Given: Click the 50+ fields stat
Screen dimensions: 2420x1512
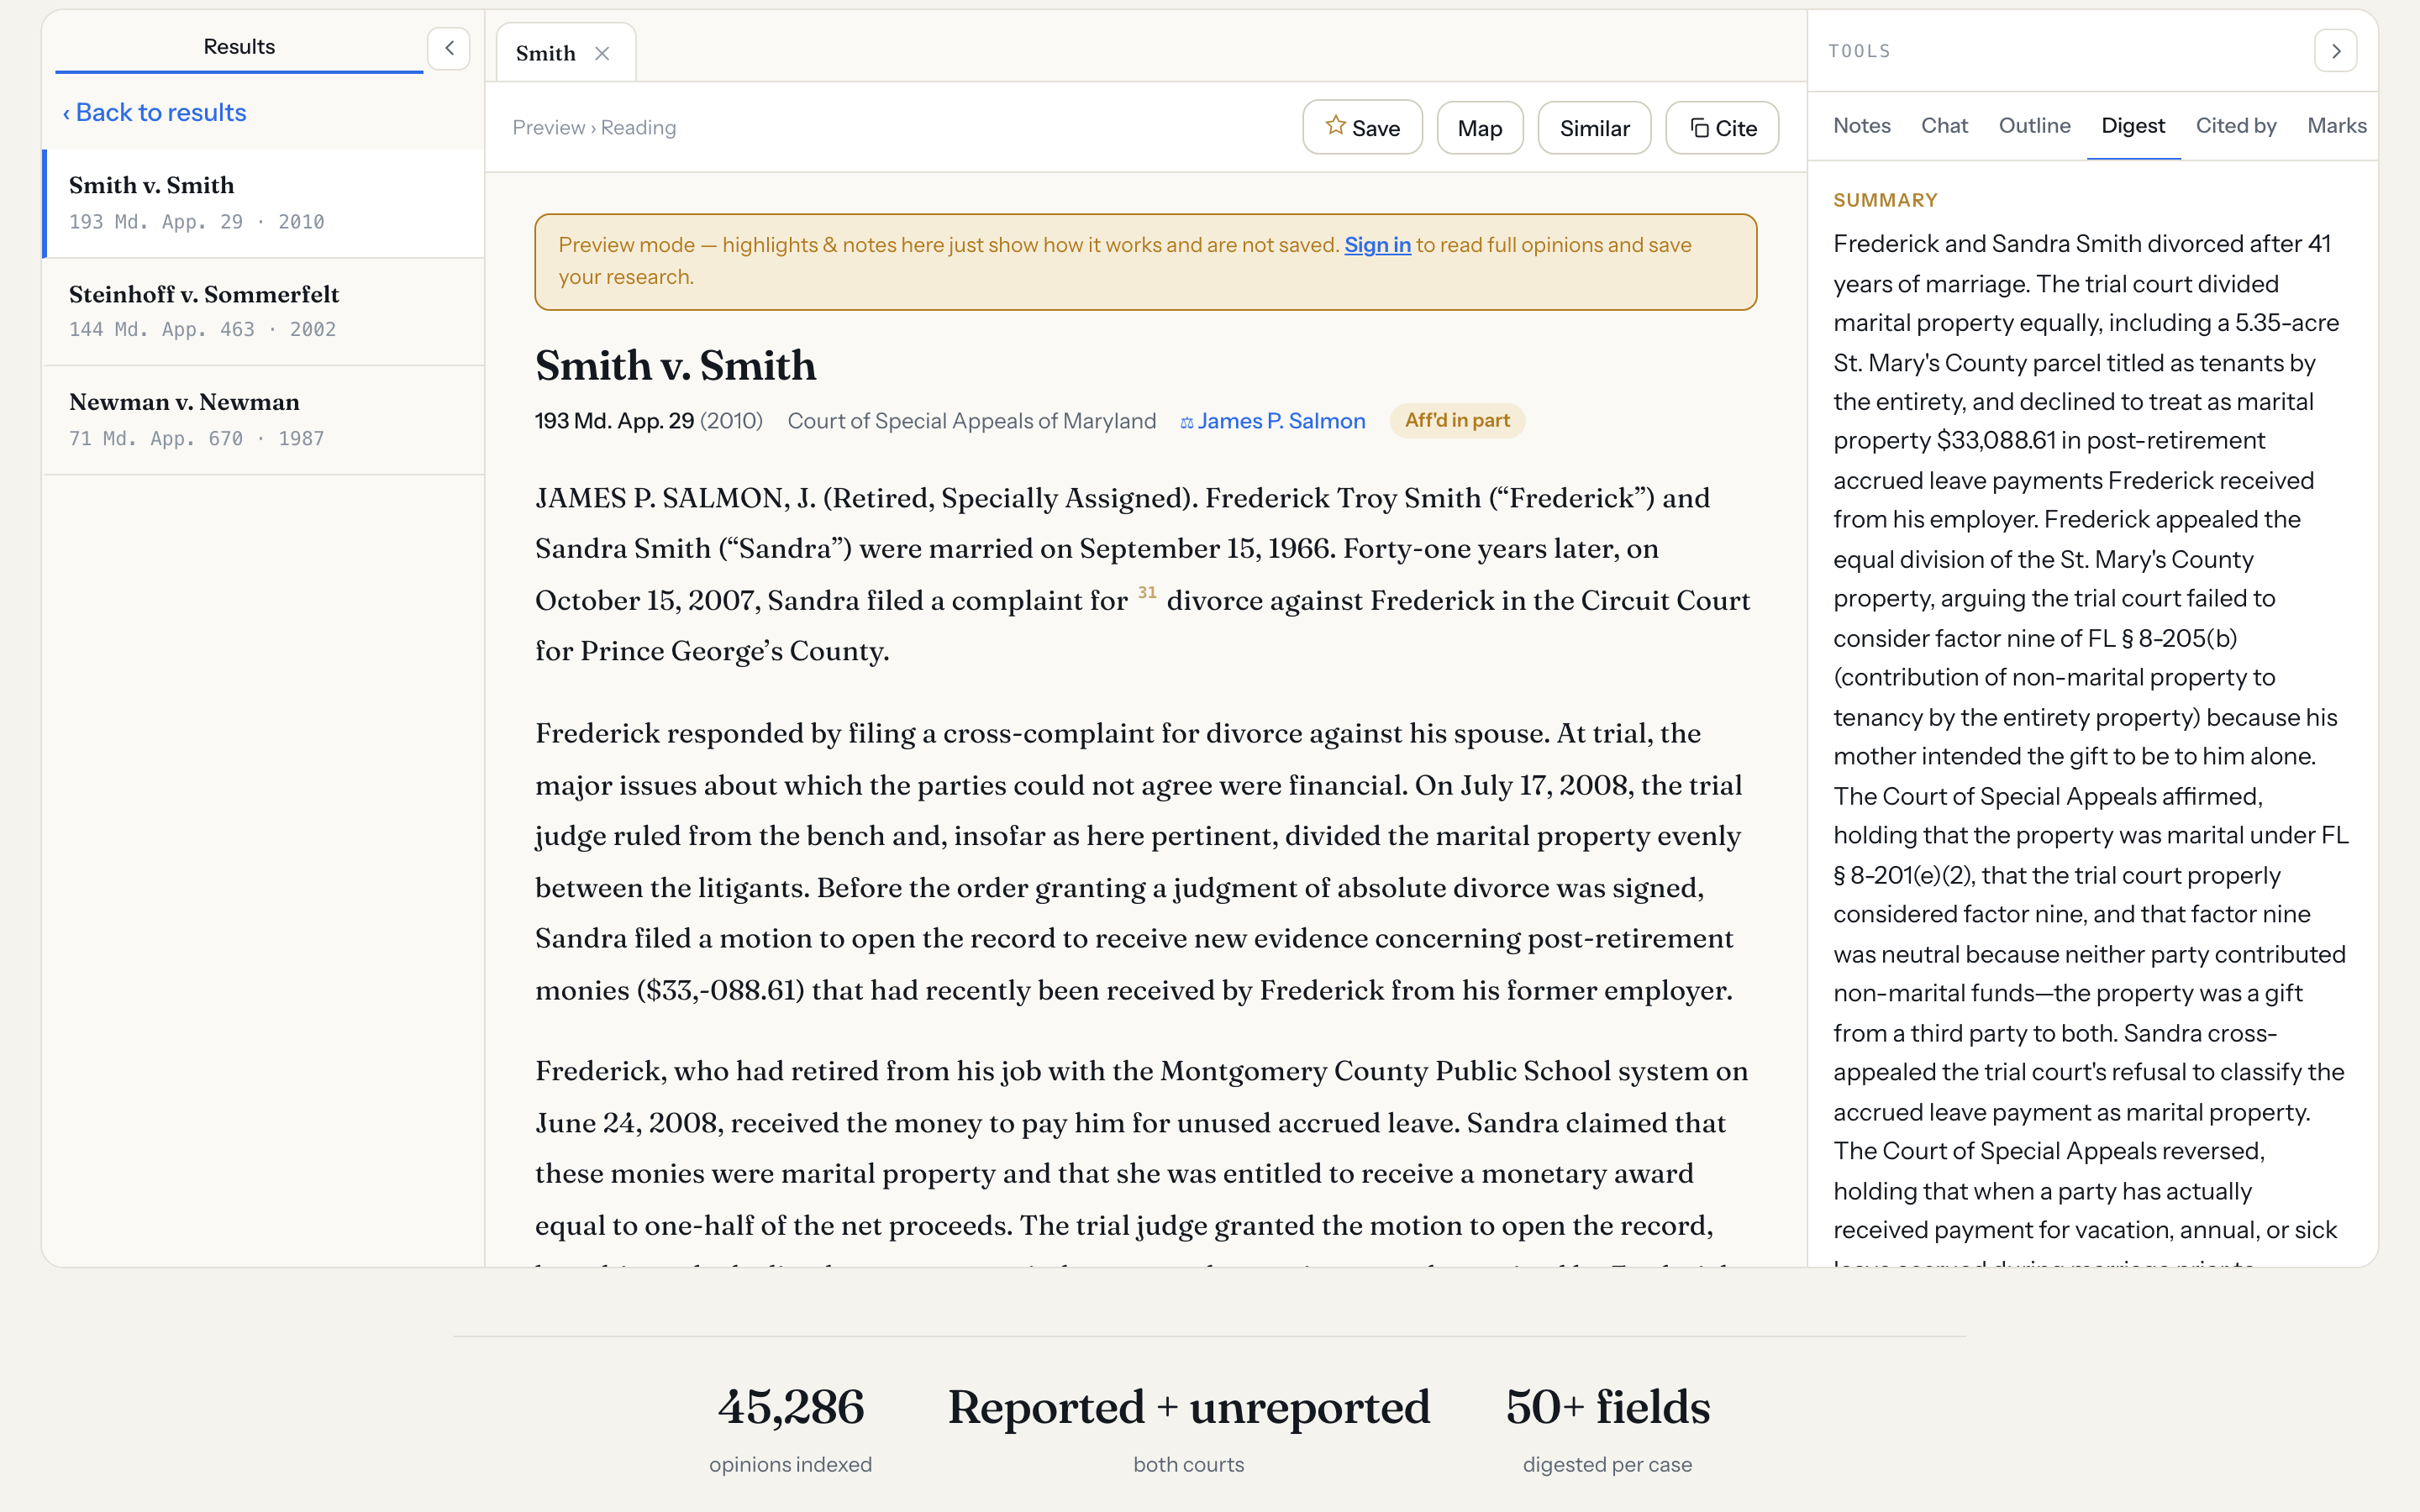Looking at the screenshot, I should (1607, 1428).
